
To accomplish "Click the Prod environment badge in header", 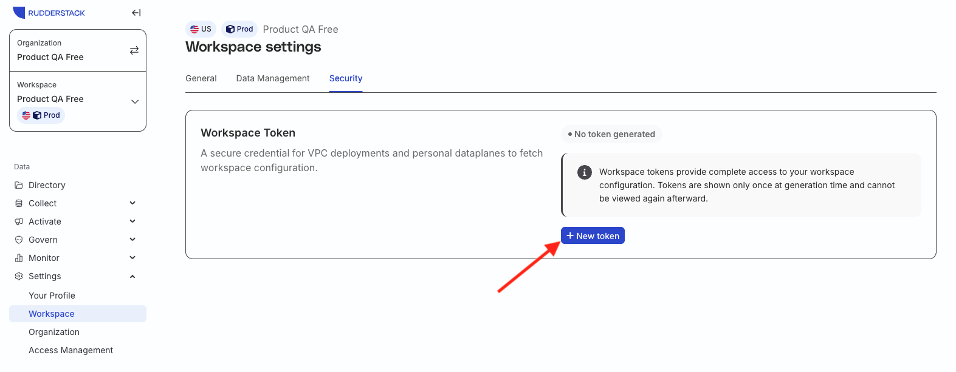I will 239,29.
